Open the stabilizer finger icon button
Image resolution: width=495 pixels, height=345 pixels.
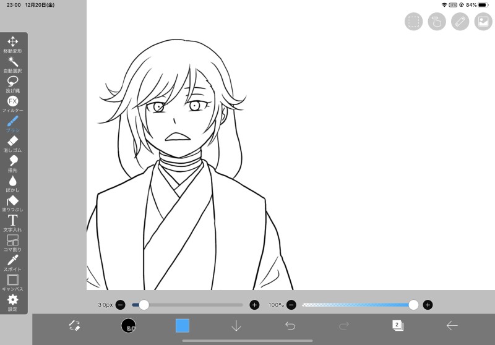[x=437, y=22]
